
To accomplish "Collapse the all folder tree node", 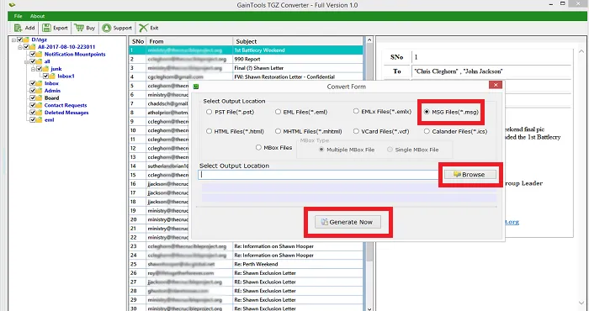I will [x=26, y=61].
